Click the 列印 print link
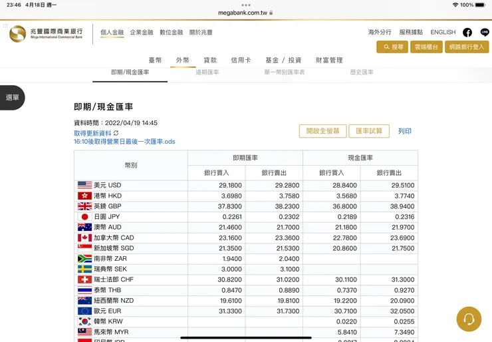Screen dimensions: 492x342 point(404,131)
